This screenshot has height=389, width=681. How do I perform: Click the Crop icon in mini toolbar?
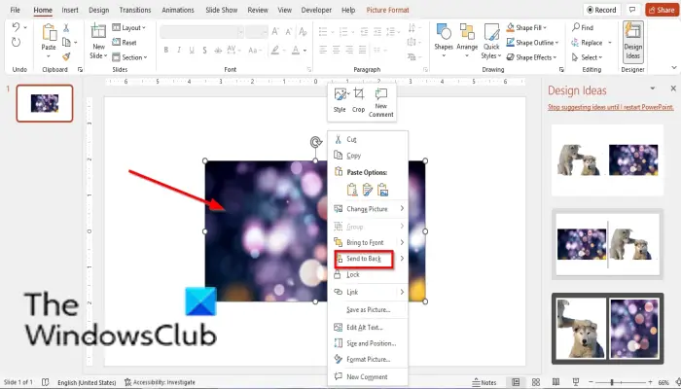(x=358, y=93)
